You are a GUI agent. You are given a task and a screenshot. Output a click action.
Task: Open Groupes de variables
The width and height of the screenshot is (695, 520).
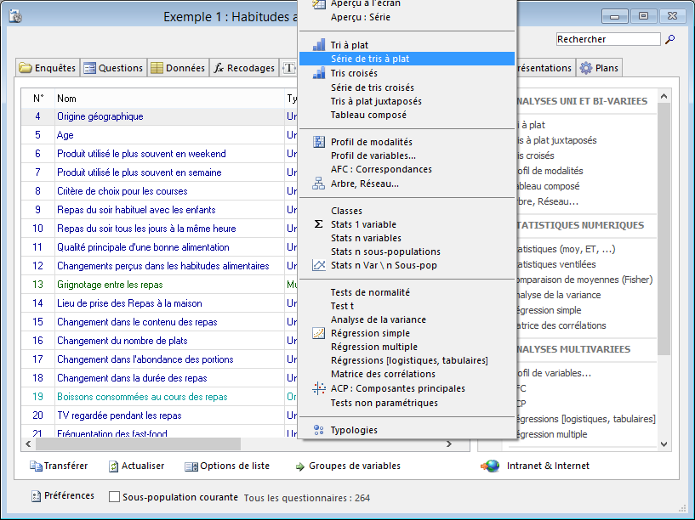(x=355, y=466)
